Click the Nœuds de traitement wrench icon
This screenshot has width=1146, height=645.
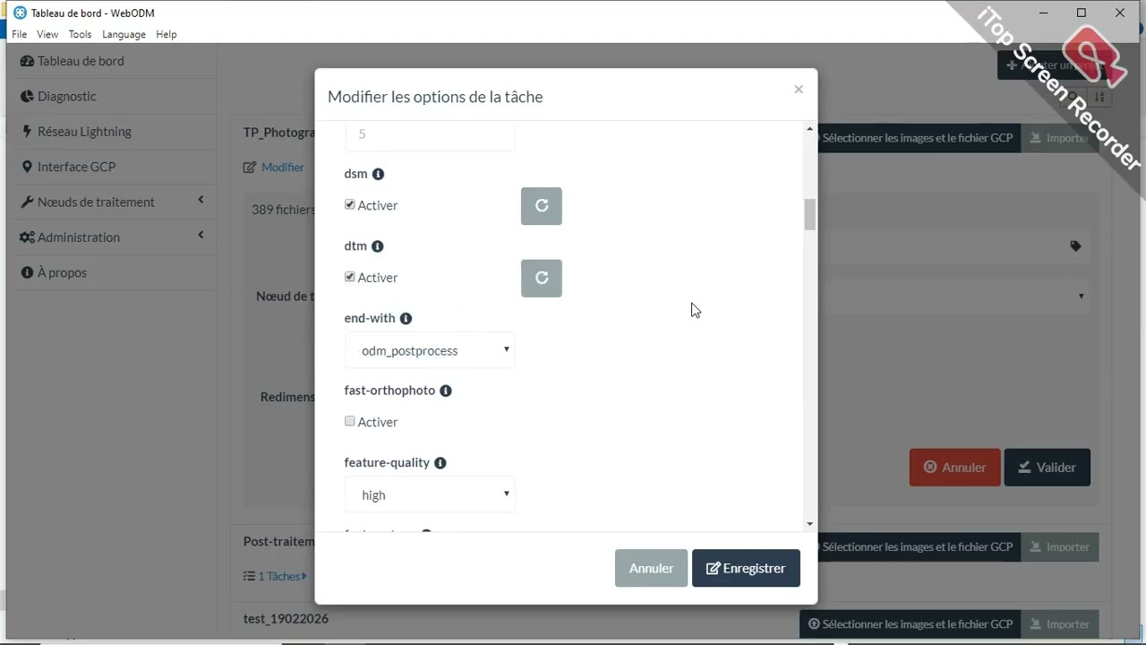(27, 202)
